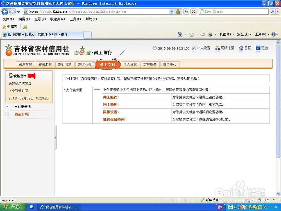Open the 编辑(E) menu
This screenshot has height=211, width=281.
click(24, 19)
